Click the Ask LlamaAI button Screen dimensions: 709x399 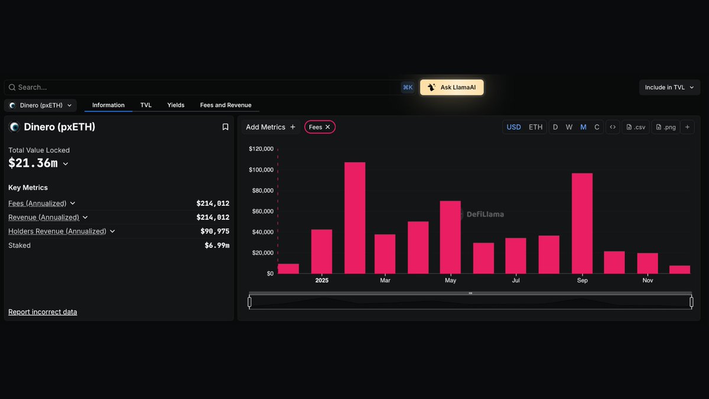point(452,87)
